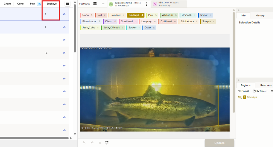276x147 pixels.
Task: Open the columns selector icon in data table
Action: point(67,4)
